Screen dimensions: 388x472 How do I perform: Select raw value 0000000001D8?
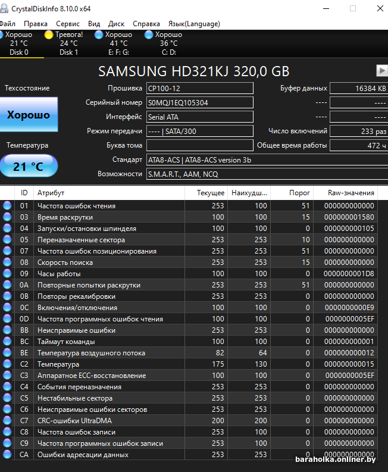pos(349,274)
